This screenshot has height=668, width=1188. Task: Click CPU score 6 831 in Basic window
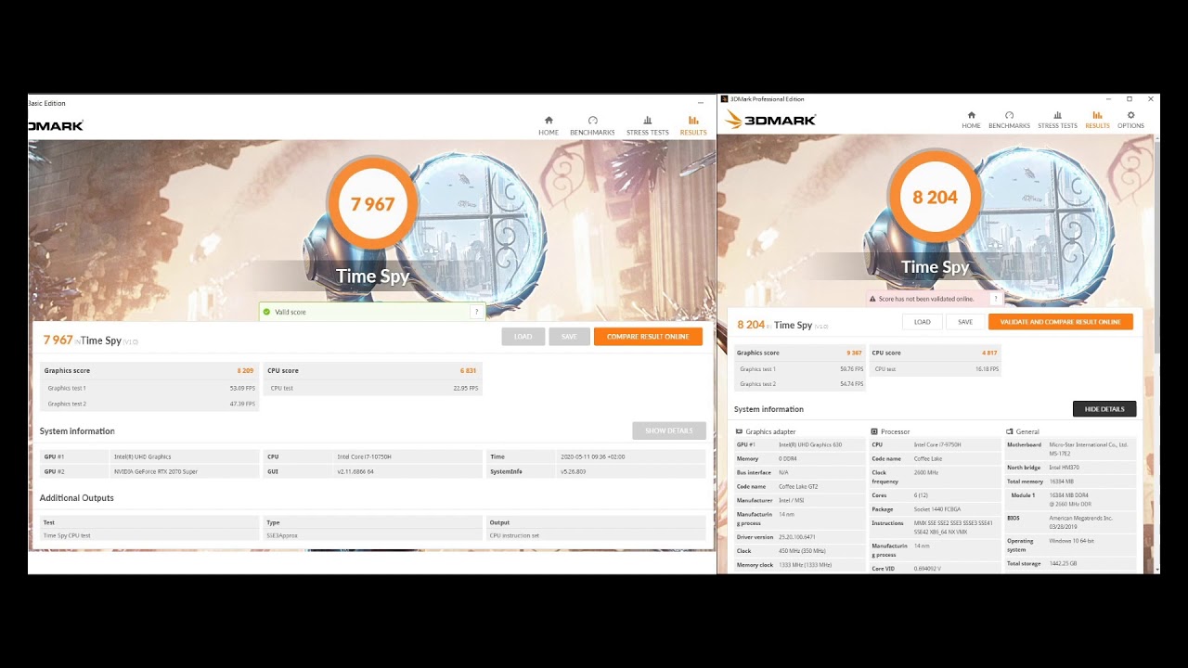(x=372, y=370)
